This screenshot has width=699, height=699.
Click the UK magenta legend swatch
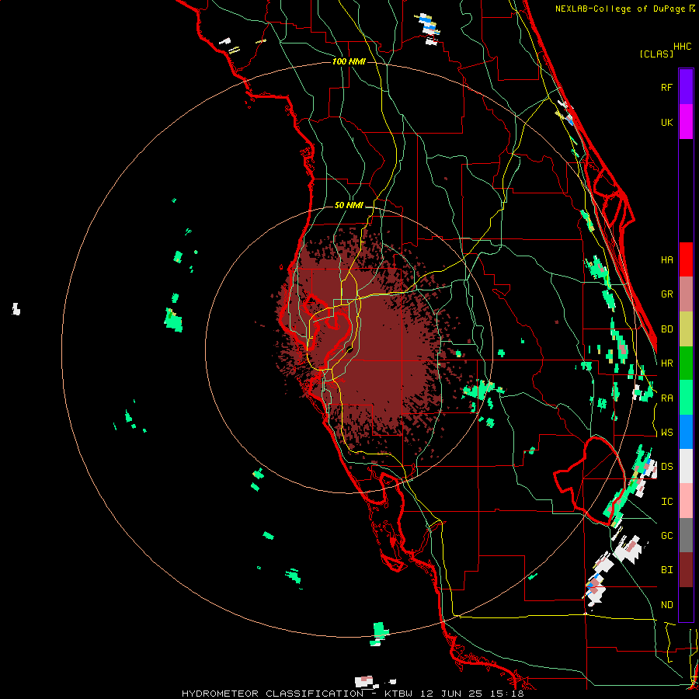[x=686, y=122]
